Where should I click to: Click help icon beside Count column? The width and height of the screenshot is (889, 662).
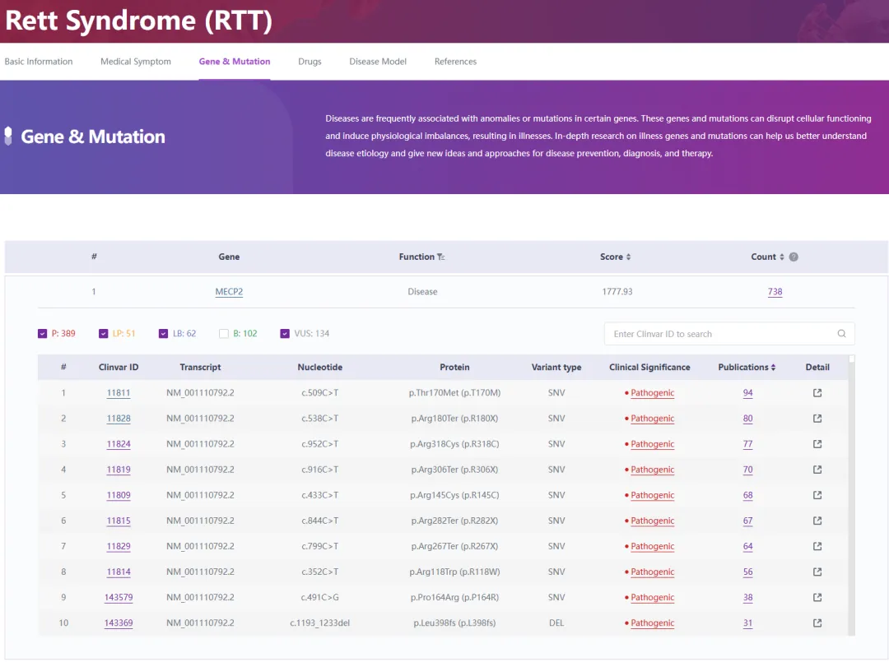coord(794,257)
